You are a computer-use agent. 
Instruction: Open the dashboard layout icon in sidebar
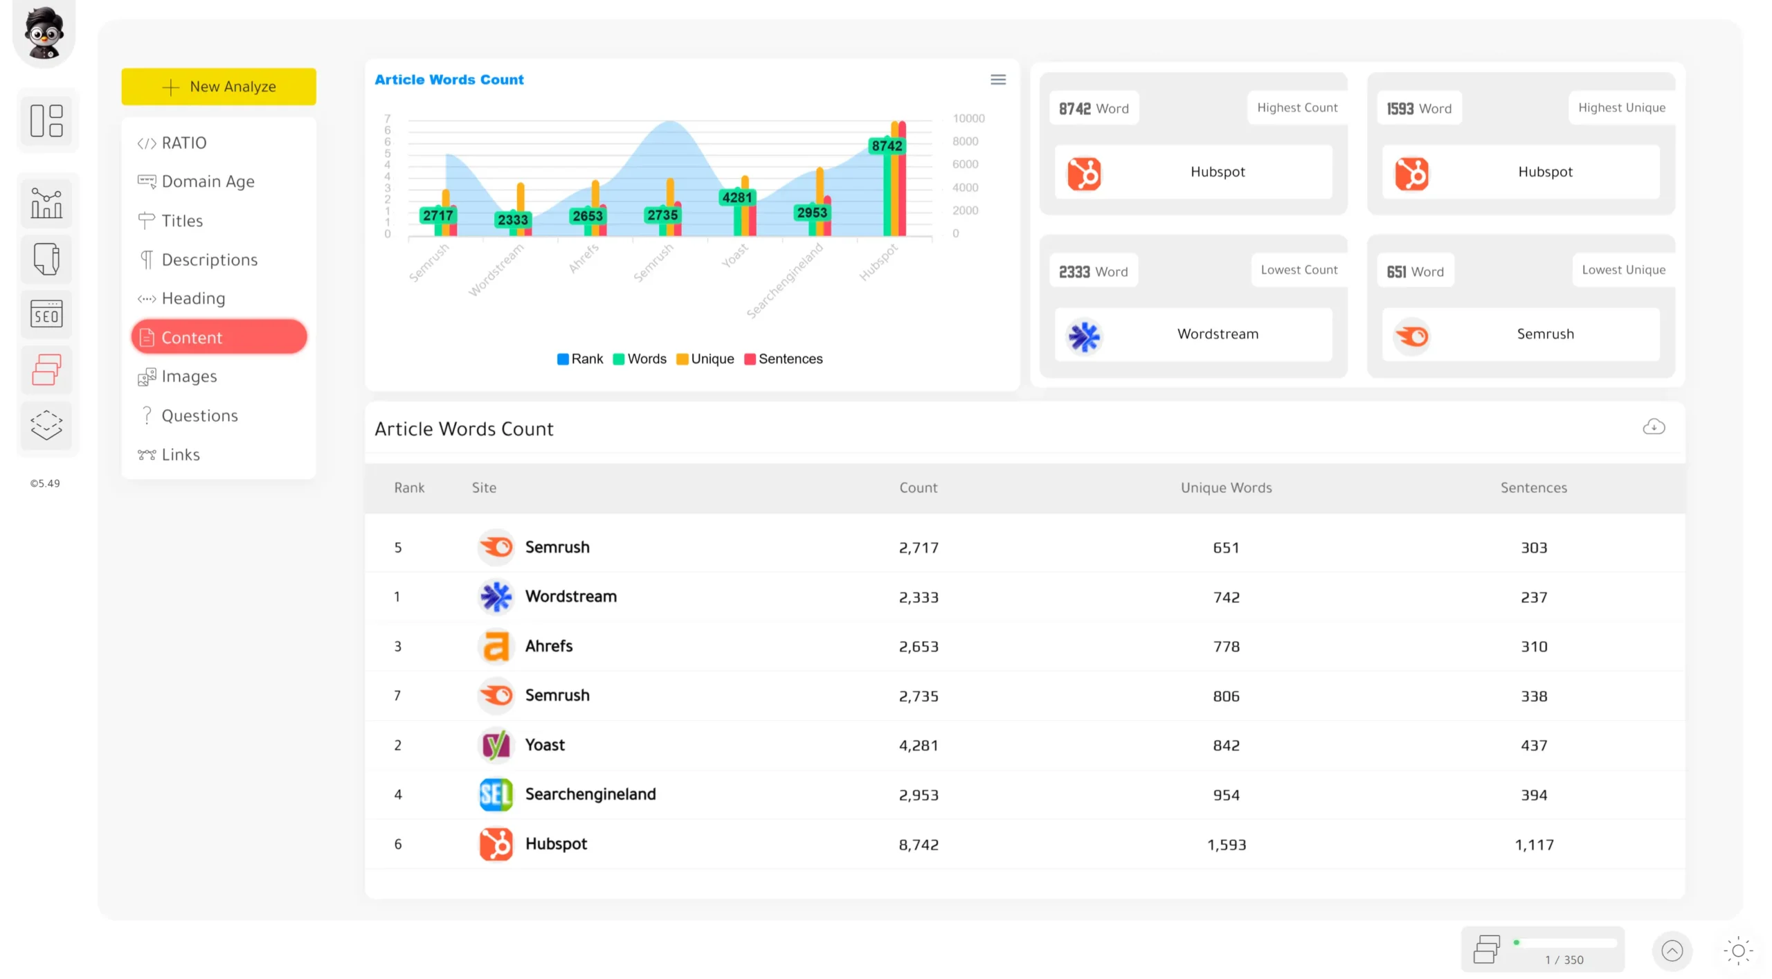[46, 120]
